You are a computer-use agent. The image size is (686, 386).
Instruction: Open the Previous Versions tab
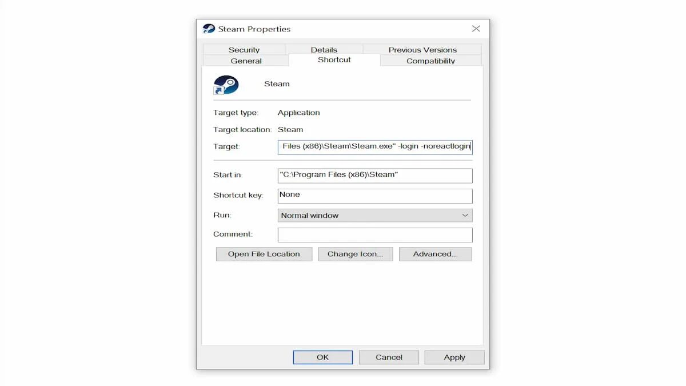[x=422, y=50]
